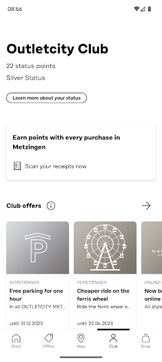Image resolution: width=162 pixels, height=362 pixels.
Task: Tap the 22 status points text
Action: [31, 66]
